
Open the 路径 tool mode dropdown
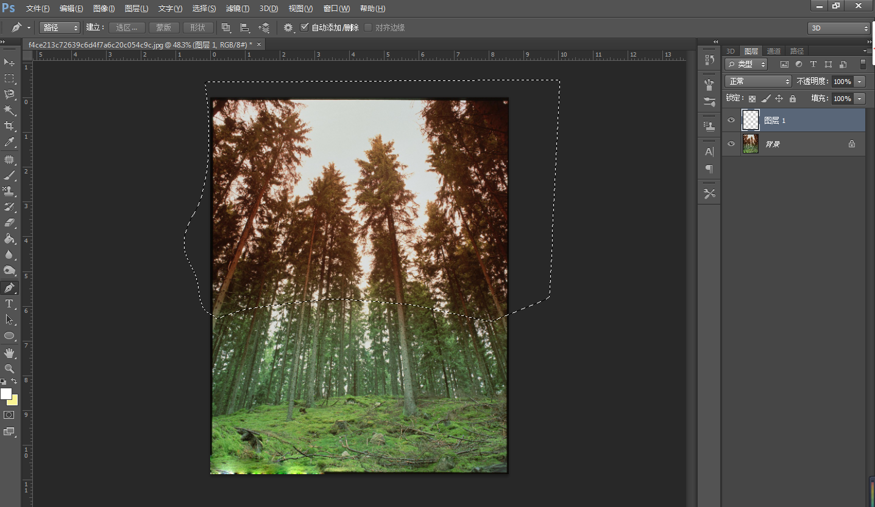coord(60,27)
